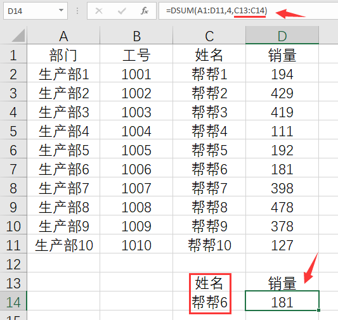Click cell 1003
This screenshot has width=338, height=320.
click(x=136, y=111)
